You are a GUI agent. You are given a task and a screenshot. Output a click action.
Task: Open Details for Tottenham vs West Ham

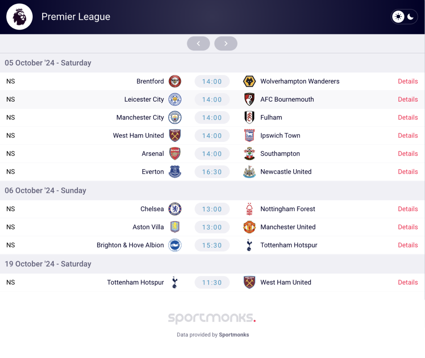tap(408, 282)
